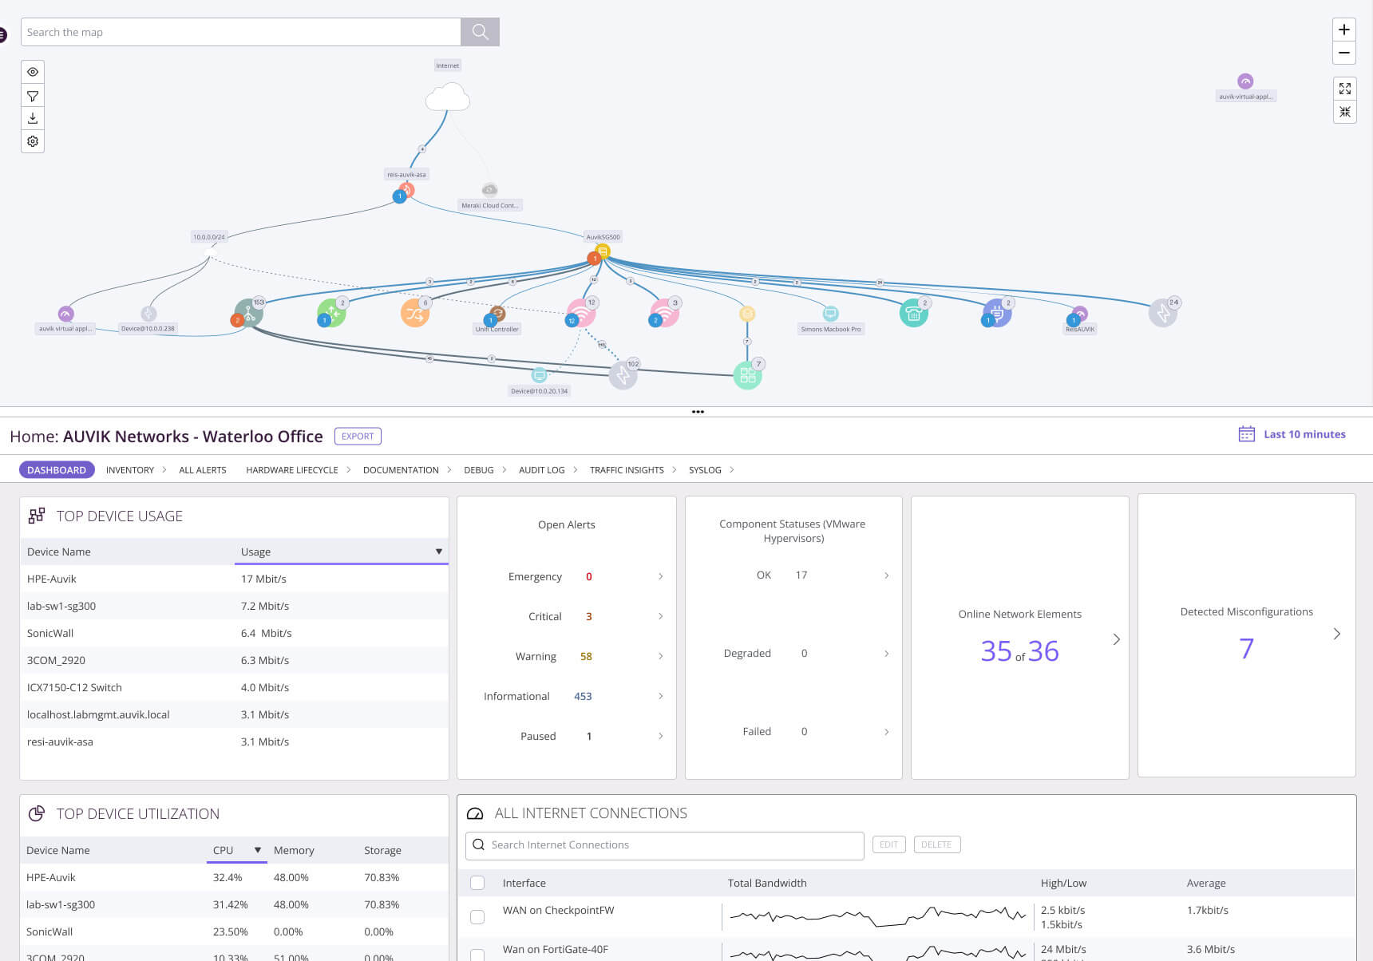
Task: Click the map search magnifier button
Action: 480,32
